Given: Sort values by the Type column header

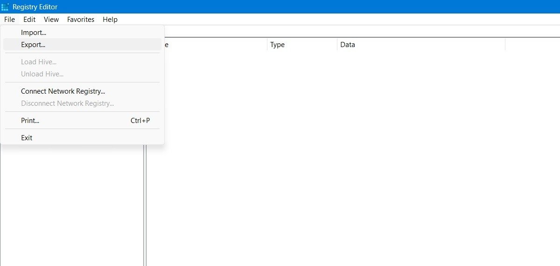Looking at the screenshot, I should 301,45.
